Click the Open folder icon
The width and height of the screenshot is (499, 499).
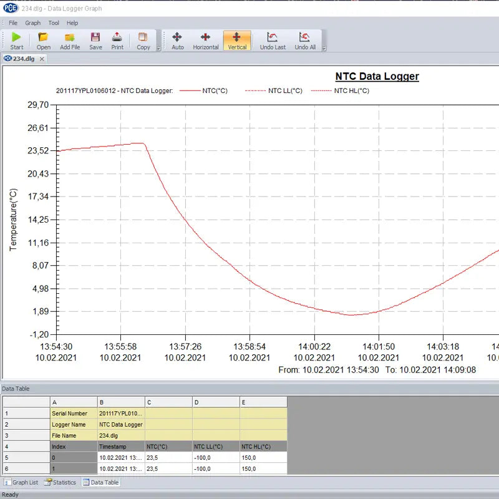[x=43, y=37]
